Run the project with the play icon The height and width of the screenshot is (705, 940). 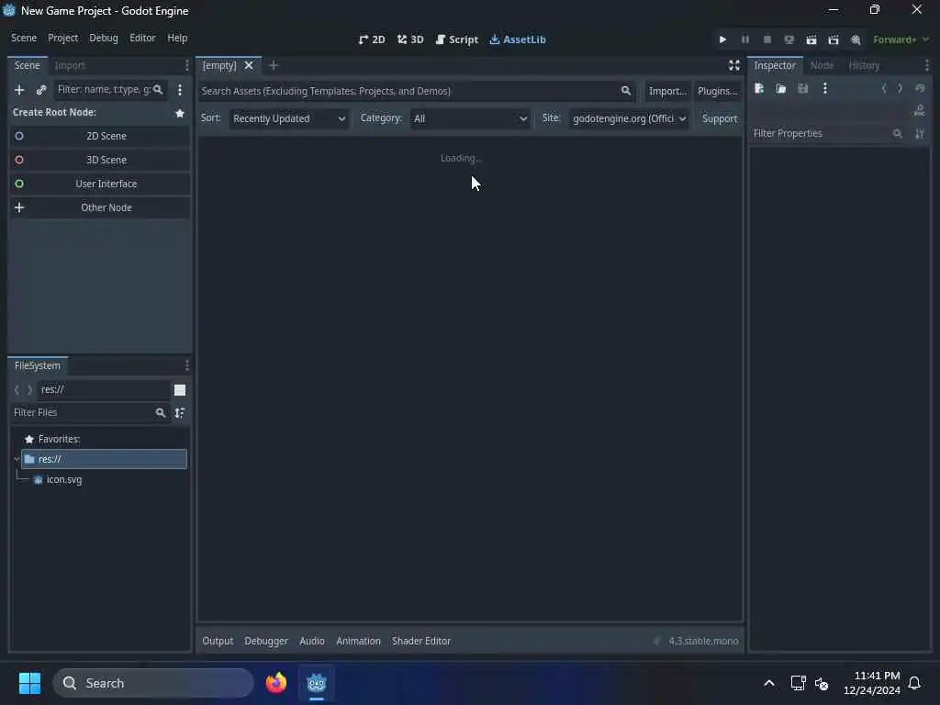(722, 39)
